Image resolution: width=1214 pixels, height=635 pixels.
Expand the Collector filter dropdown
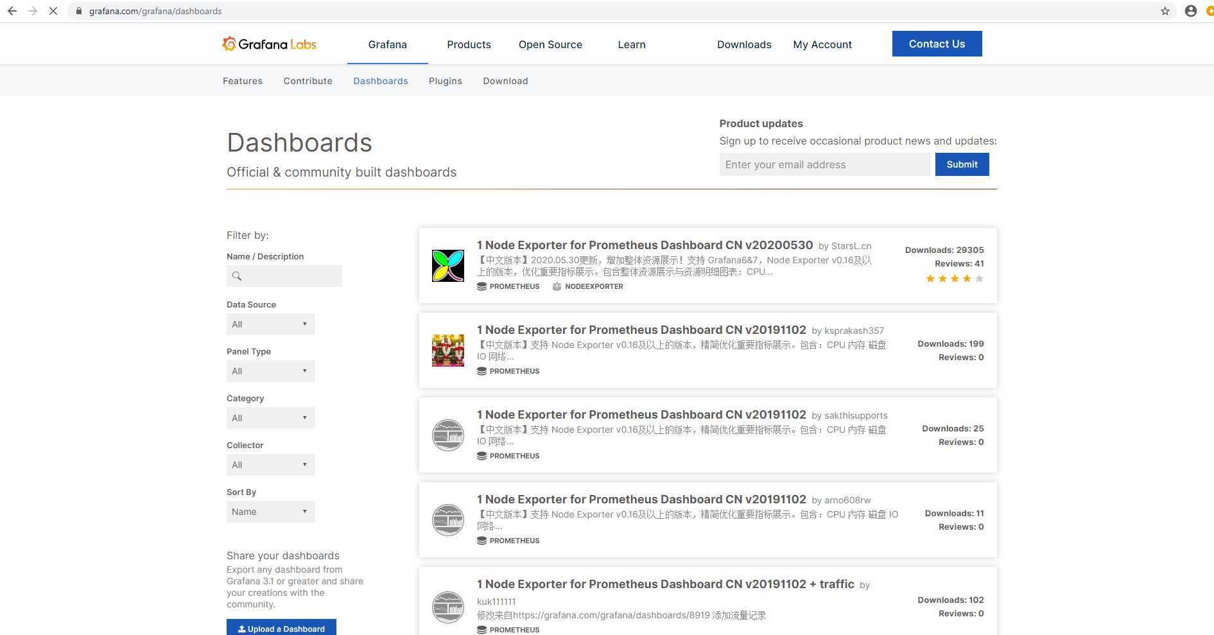[x=270, y=465]
